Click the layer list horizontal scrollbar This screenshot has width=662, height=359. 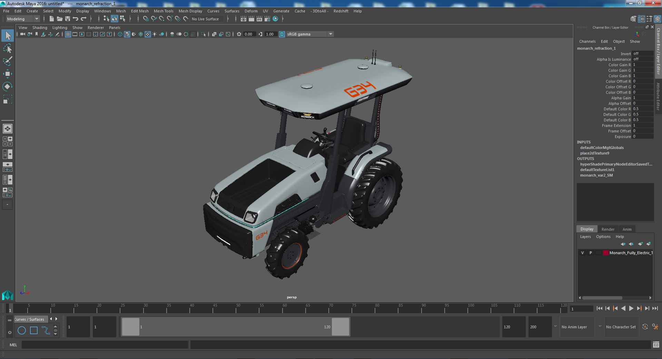tap(602, 298)
